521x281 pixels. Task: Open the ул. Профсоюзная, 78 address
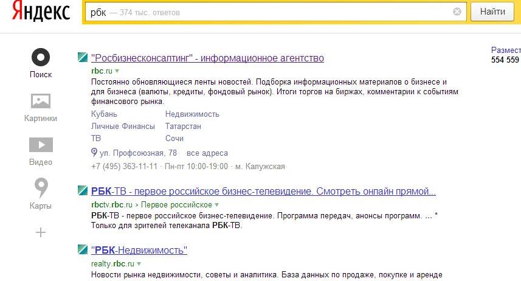click(x=138, y=153)
